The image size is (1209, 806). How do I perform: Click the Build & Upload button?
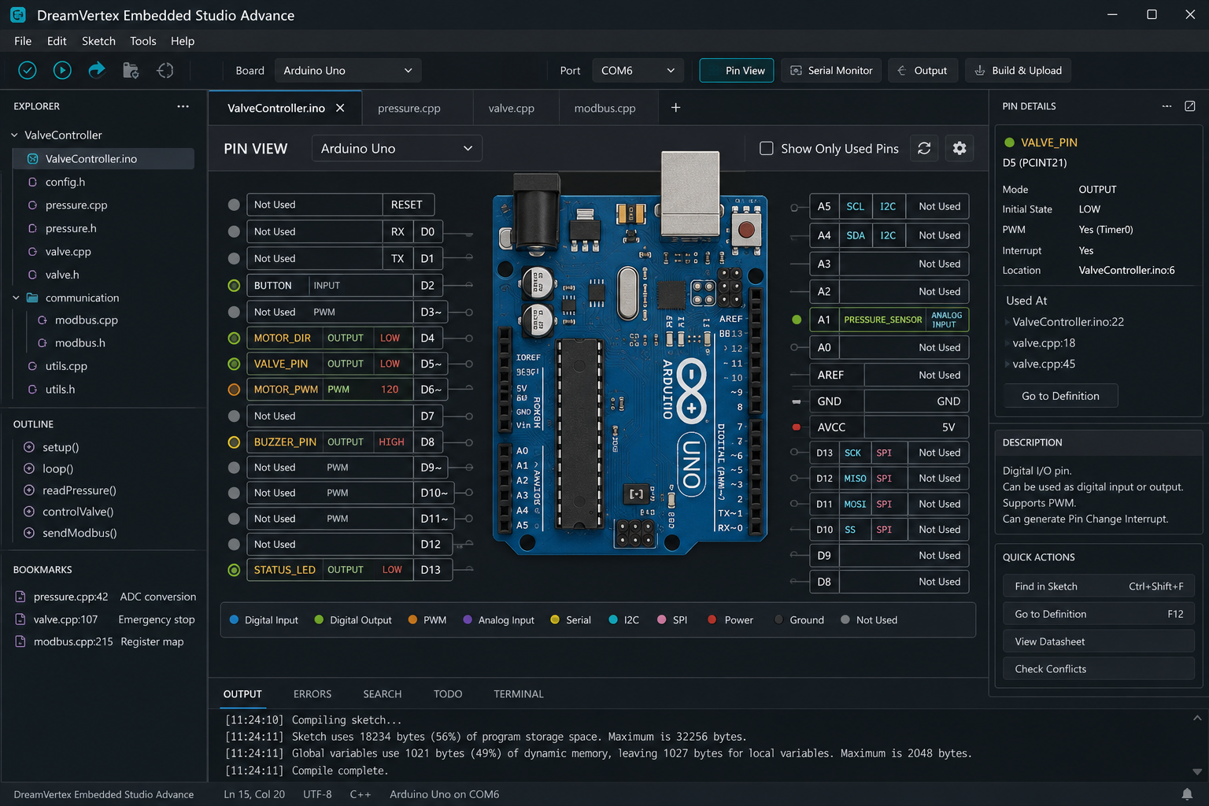(1018, 70)
